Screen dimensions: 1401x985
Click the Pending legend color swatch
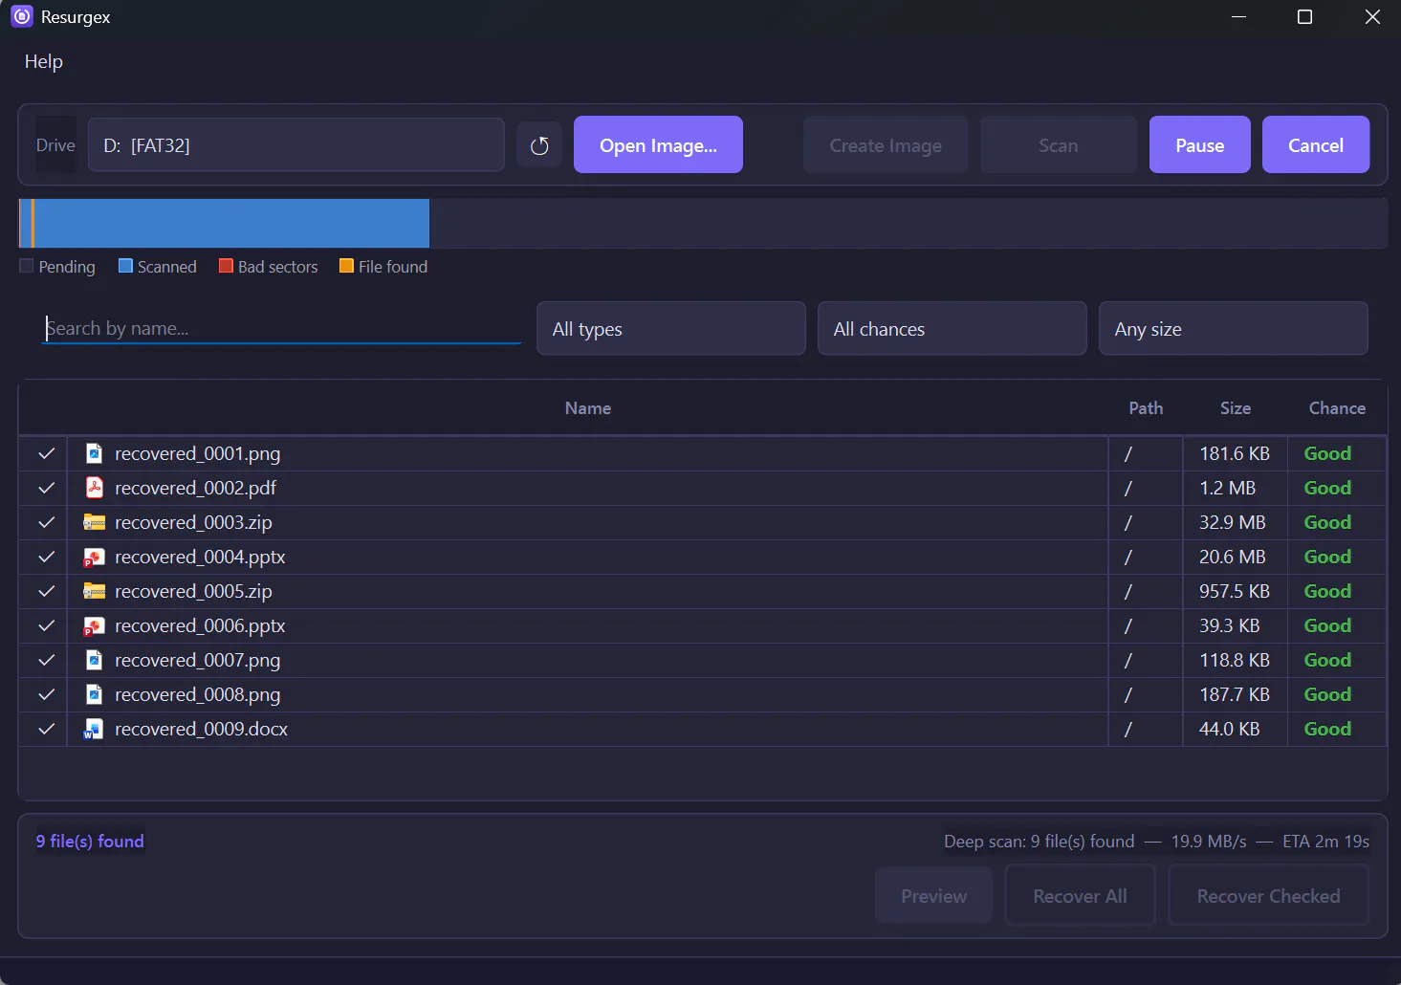(27, 266)
